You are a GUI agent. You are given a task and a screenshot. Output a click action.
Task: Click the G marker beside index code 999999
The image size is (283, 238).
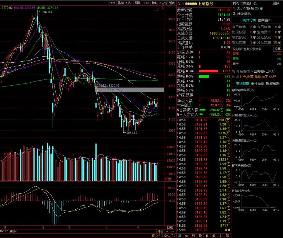tap(179, 4)
